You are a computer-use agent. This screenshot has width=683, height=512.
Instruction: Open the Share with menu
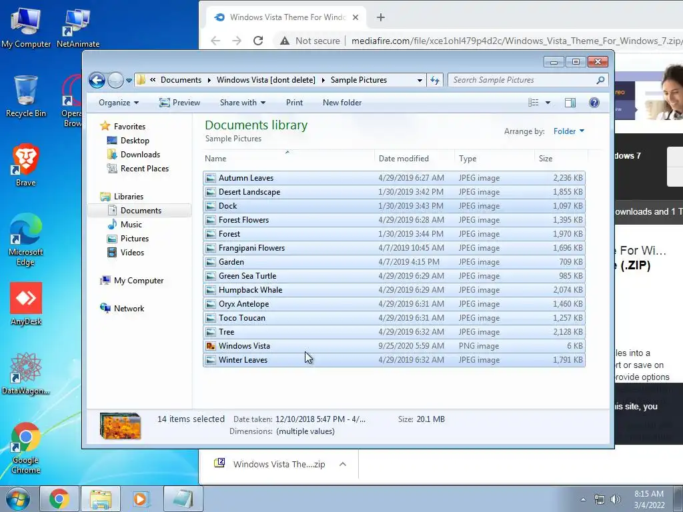[243, 103]
